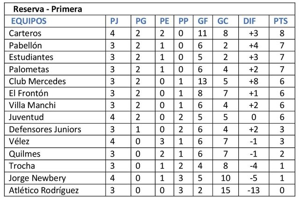The height and width of the screenshot is (199, 299).
Task: Select the EQUIPOS column header
Action: (x=28, y=21)
